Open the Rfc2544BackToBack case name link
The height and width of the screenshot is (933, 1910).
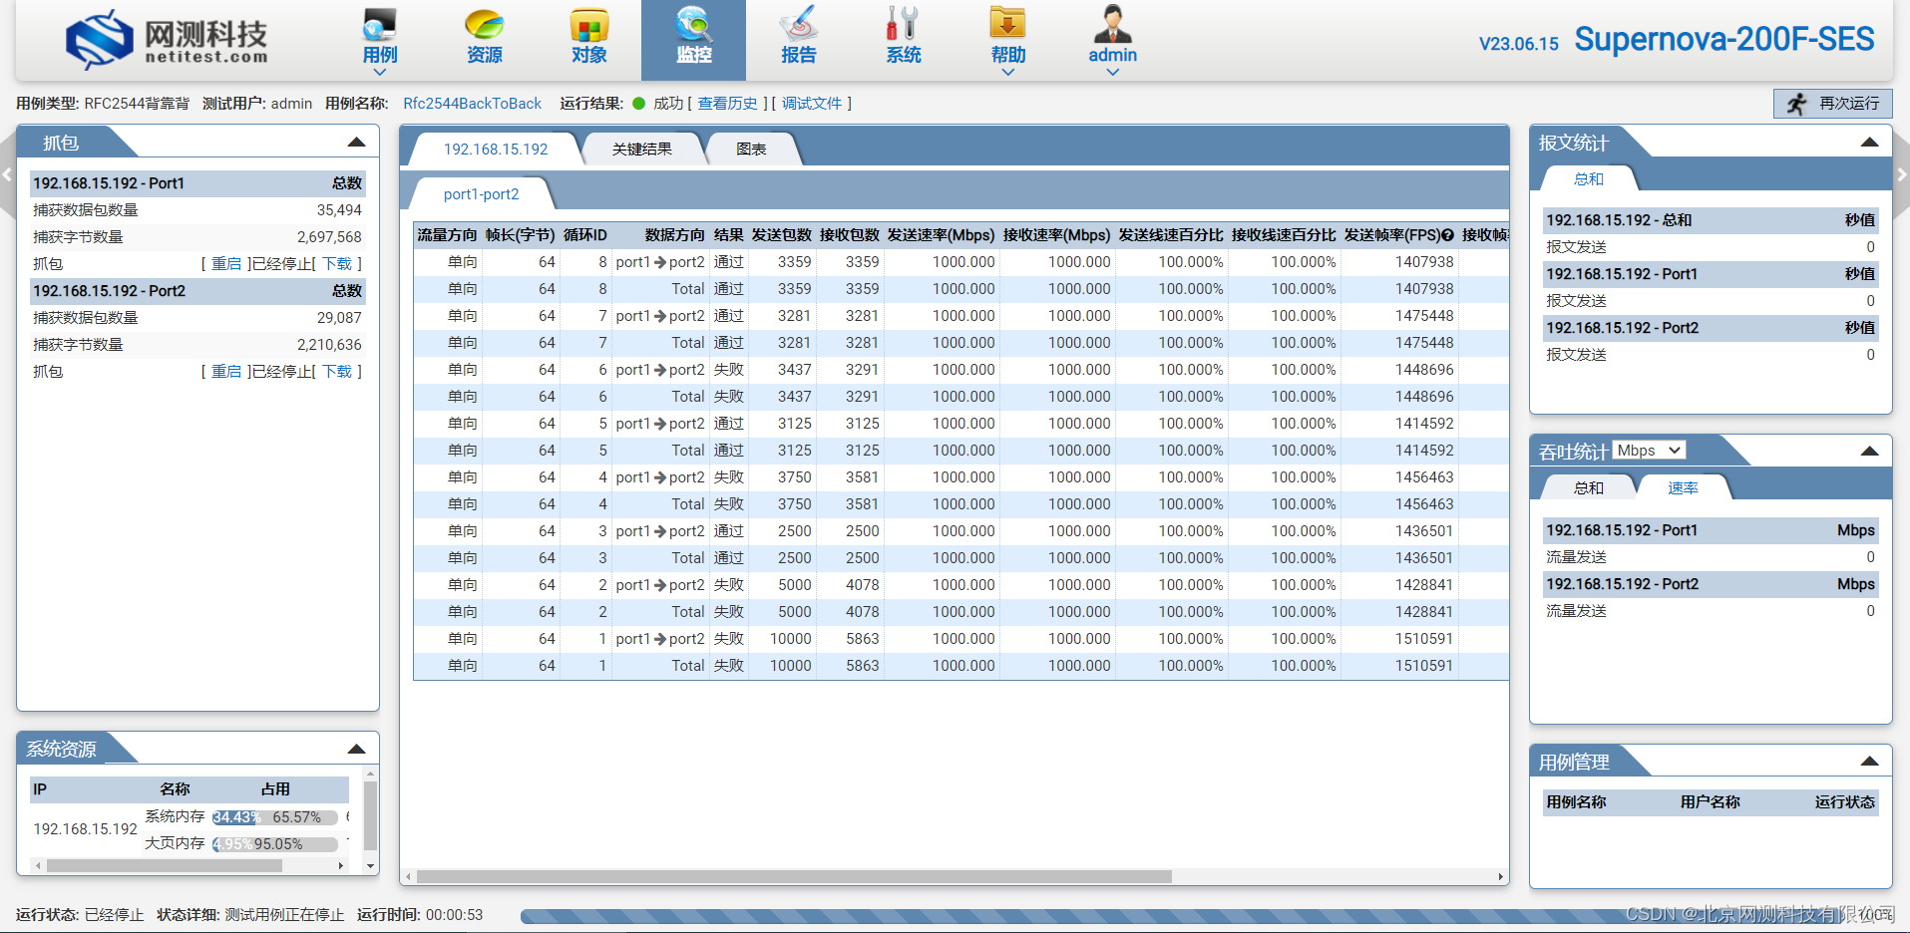click(472, 104)
